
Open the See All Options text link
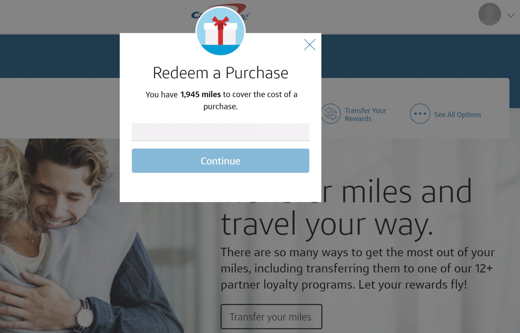tap(458, 115)
